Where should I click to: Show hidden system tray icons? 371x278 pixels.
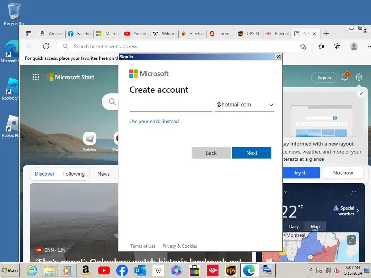pos(311,270)
